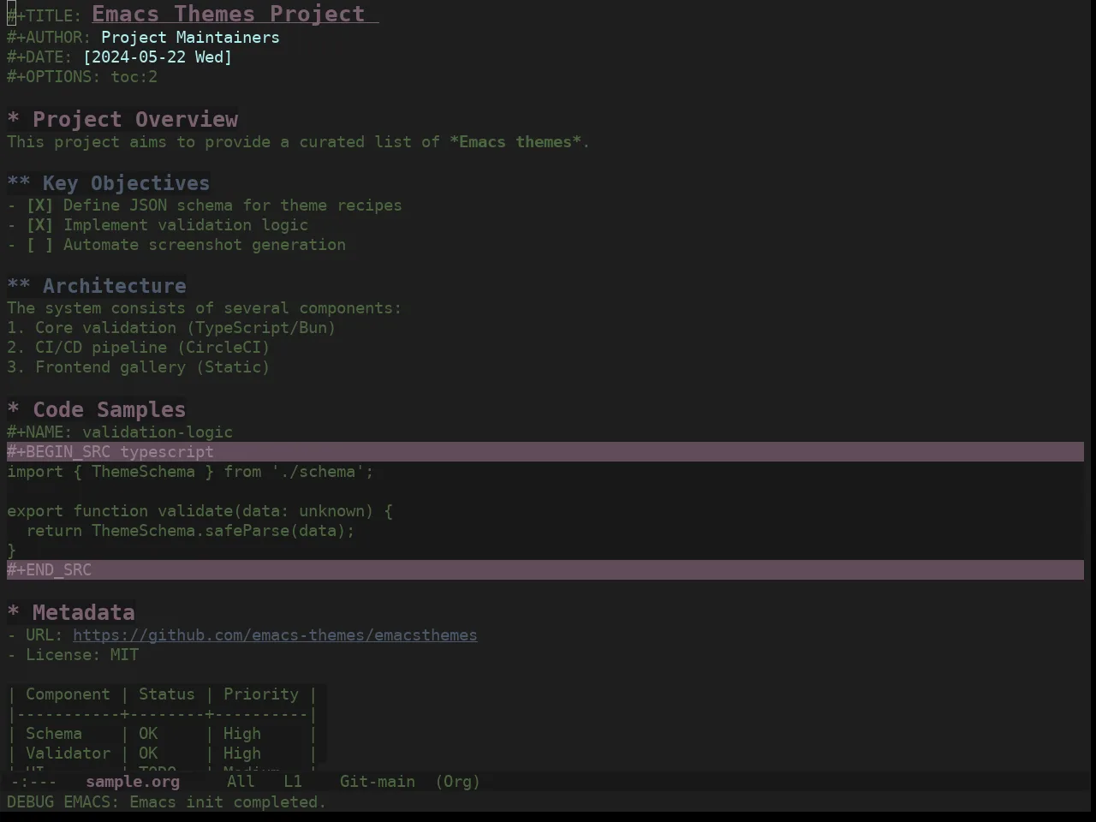The image size is (1096, 822).
Task: Place cursor in the Emacs Themes Project title
Action: point(229,15)
